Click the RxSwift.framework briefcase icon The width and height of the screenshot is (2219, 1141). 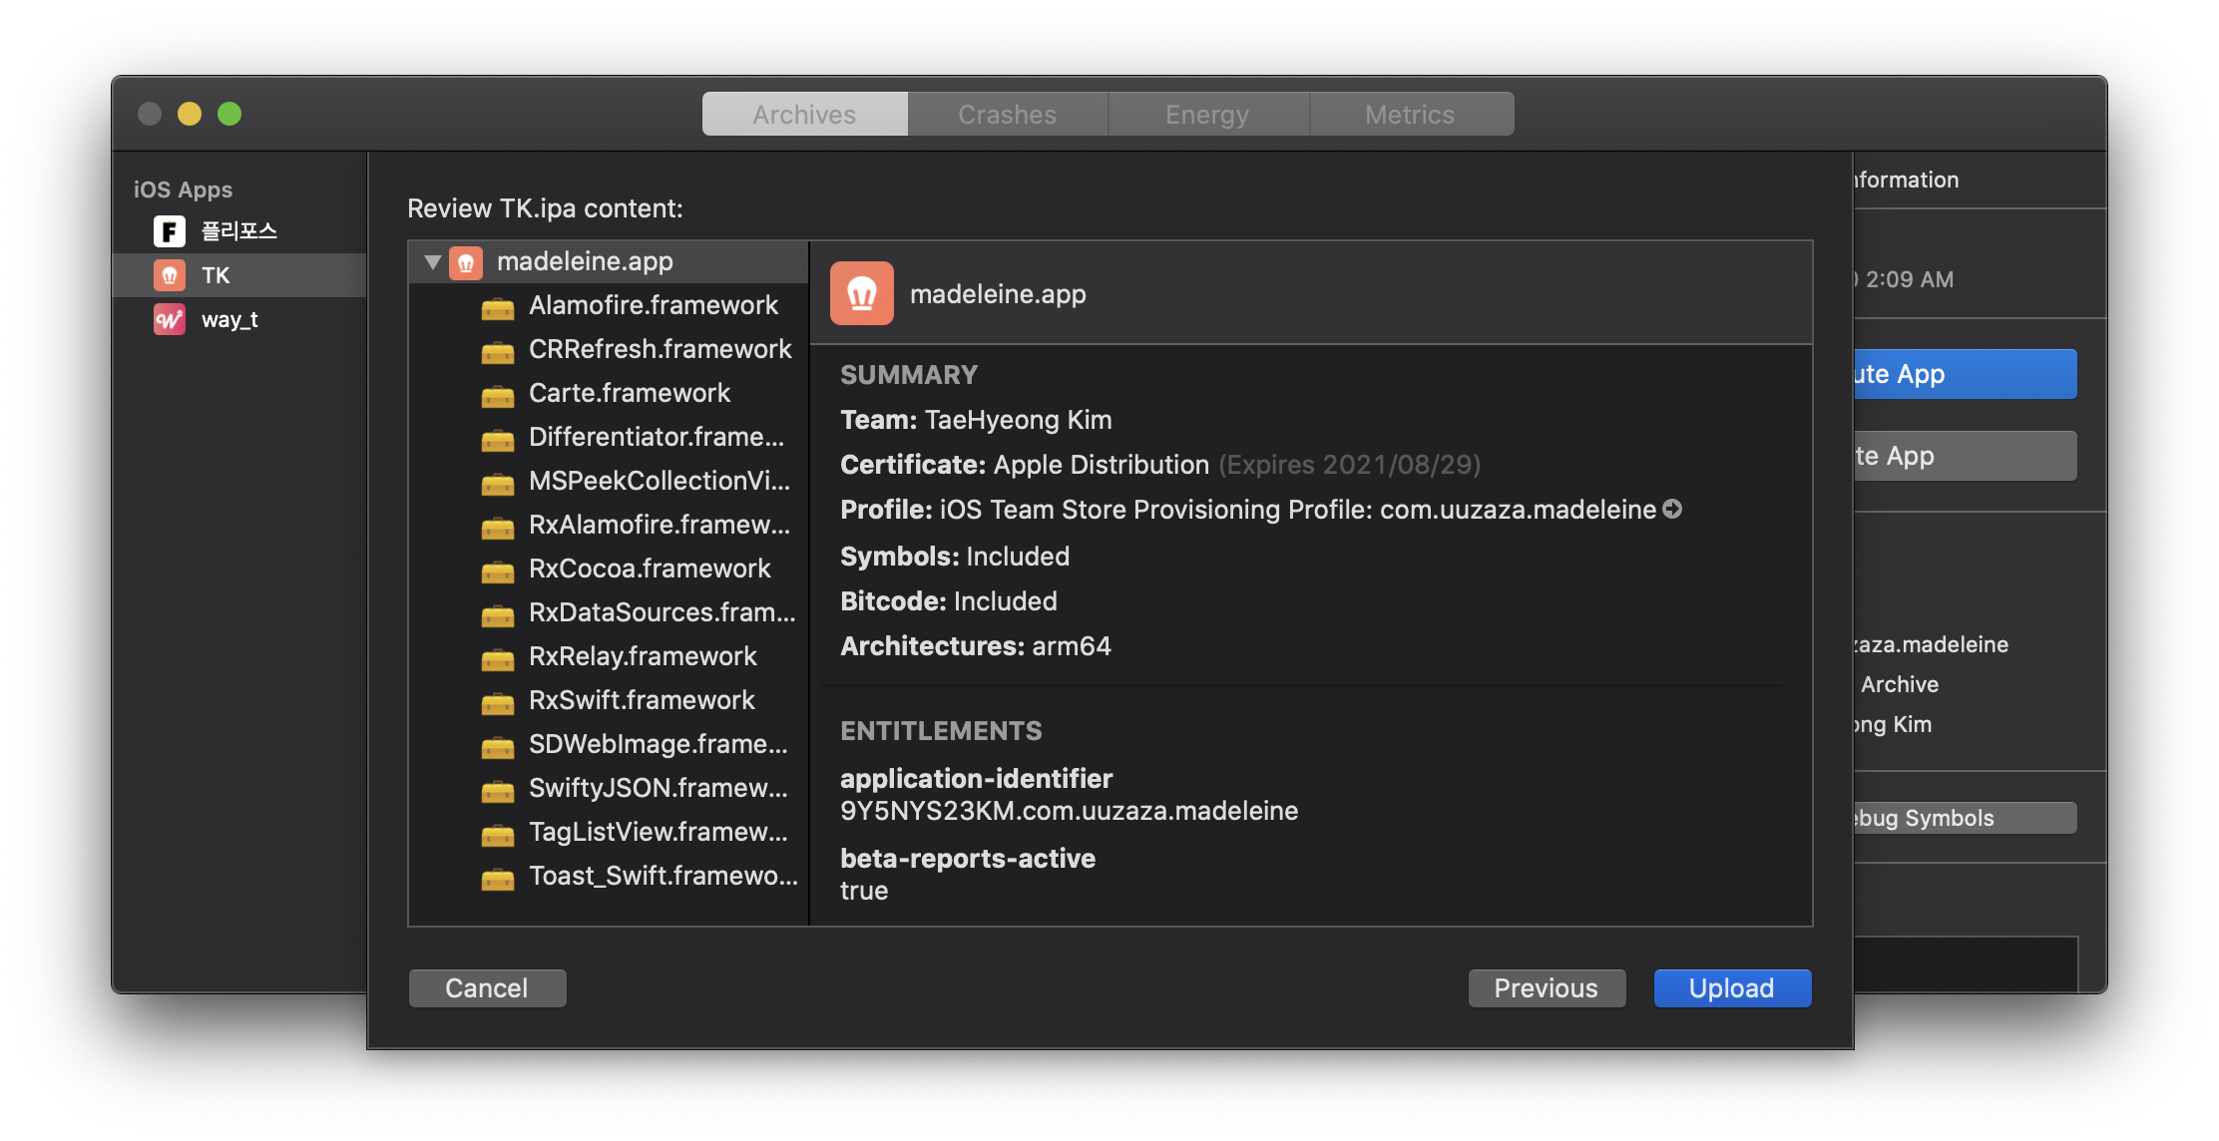[x=498, y=702]
